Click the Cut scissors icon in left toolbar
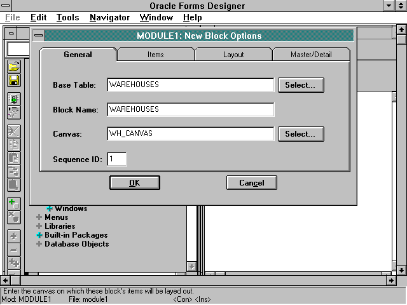The image size is (407, 305). (13, 132)
